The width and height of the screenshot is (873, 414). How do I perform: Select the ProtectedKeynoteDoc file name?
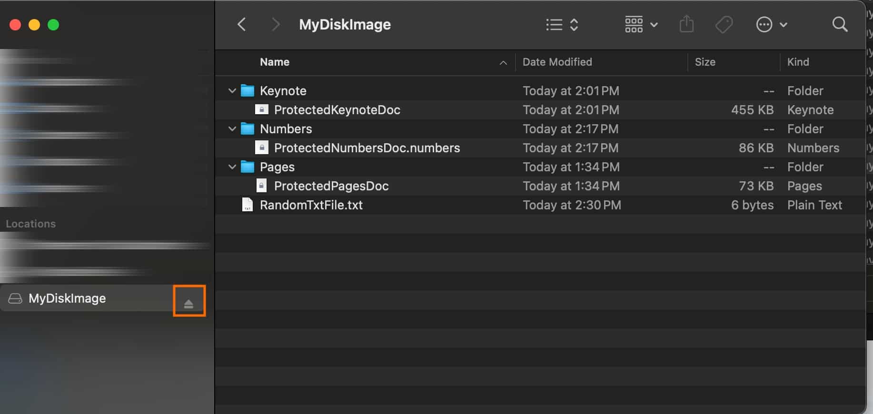337,110
